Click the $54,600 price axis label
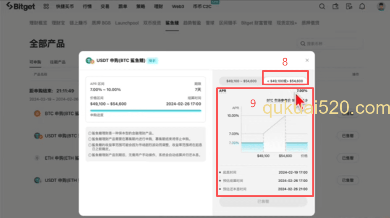Screen dimensions: 390x218 [285, 156]
